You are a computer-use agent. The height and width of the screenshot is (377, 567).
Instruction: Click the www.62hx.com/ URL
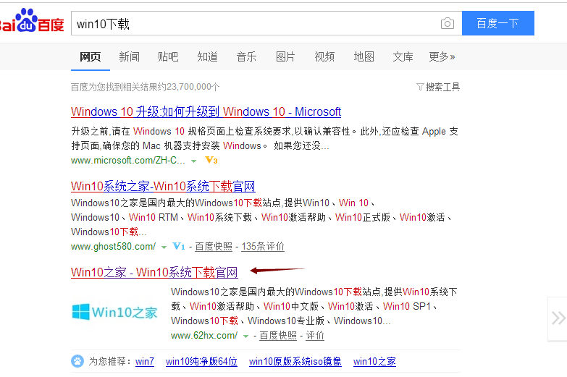(204, 336)
